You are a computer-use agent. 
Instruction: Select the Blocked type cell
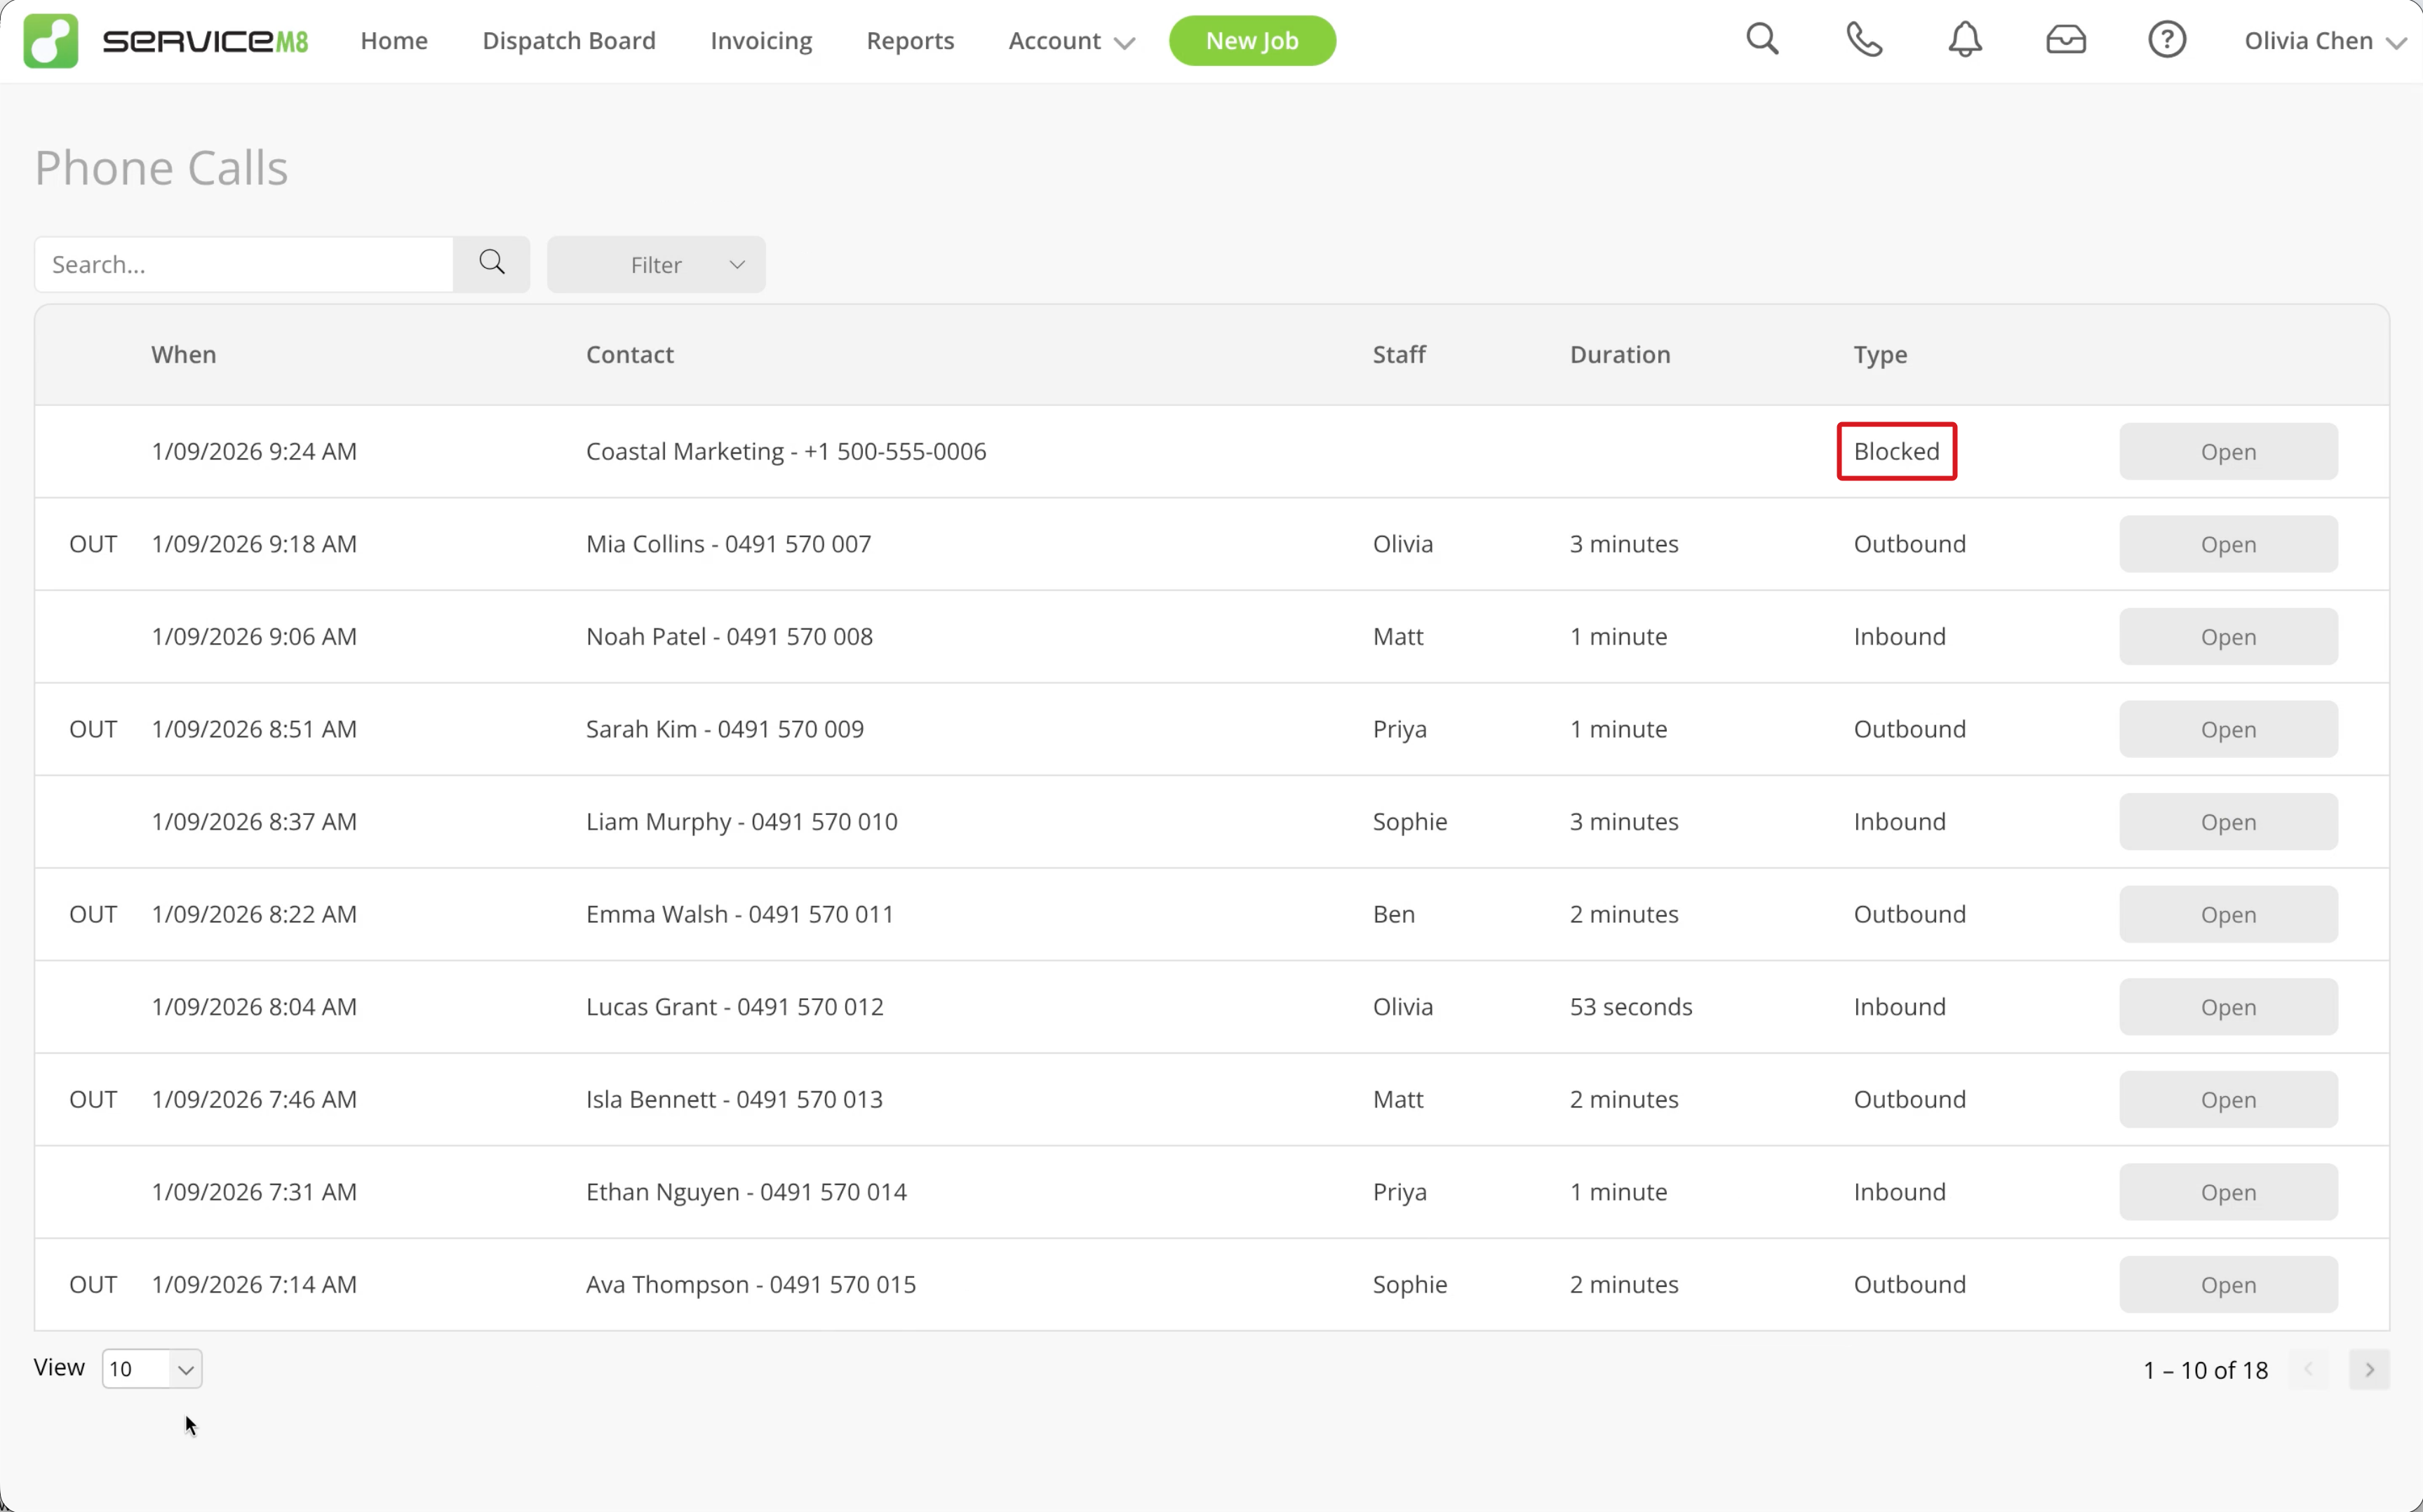1896,451
